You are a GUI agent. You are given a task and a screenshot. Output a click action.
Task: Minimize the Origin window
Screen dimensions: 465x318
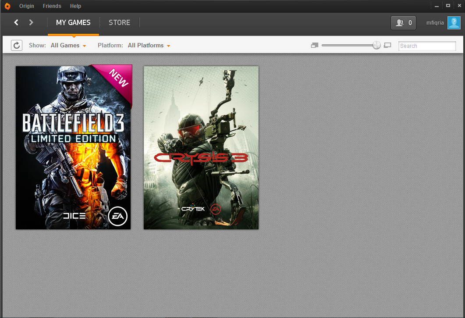point(437,6)
